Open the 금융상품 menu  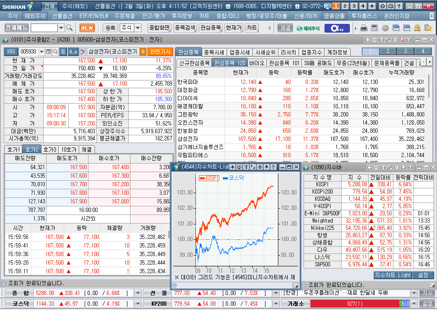tap(334, 16)
